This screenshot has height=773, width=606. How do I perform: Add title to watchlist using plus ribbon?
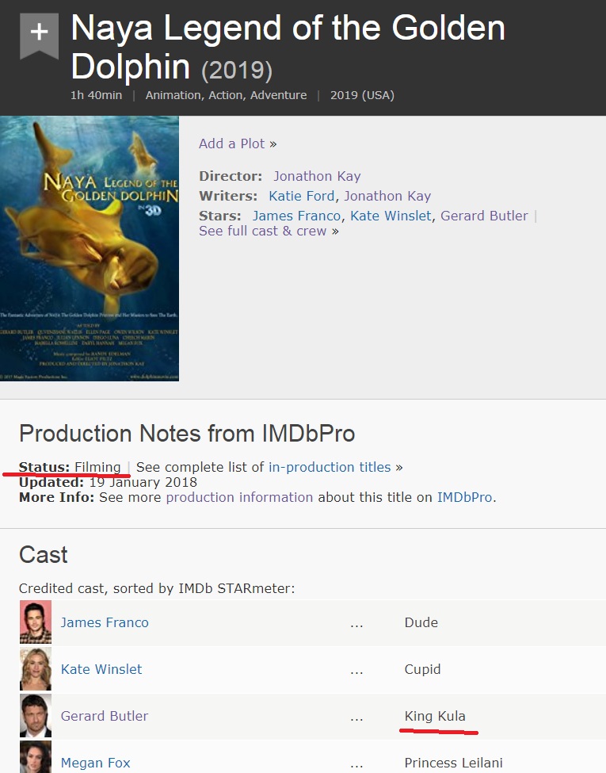point(39,33)
